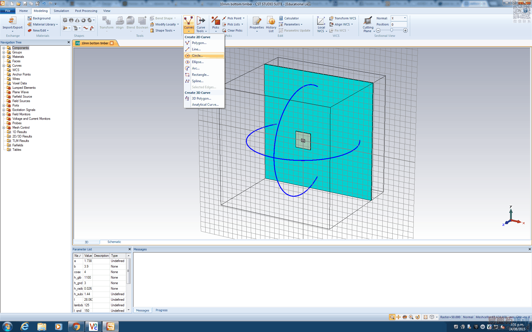532x332 pixels.
Task: Select Polygon... from the Curves menu
Action: 204,43
